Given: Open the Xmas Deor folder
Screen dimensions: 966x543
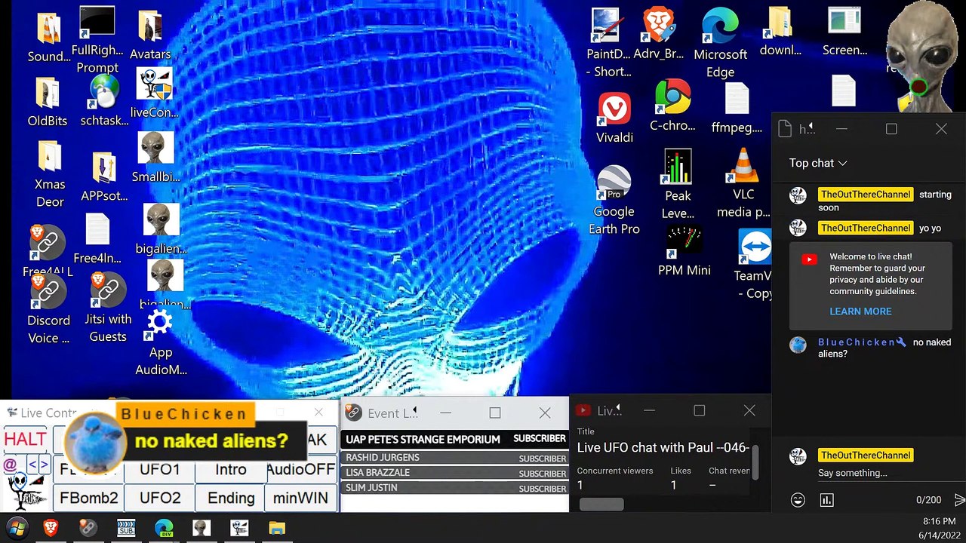Looking at the screenshot, I should point(50,175).
